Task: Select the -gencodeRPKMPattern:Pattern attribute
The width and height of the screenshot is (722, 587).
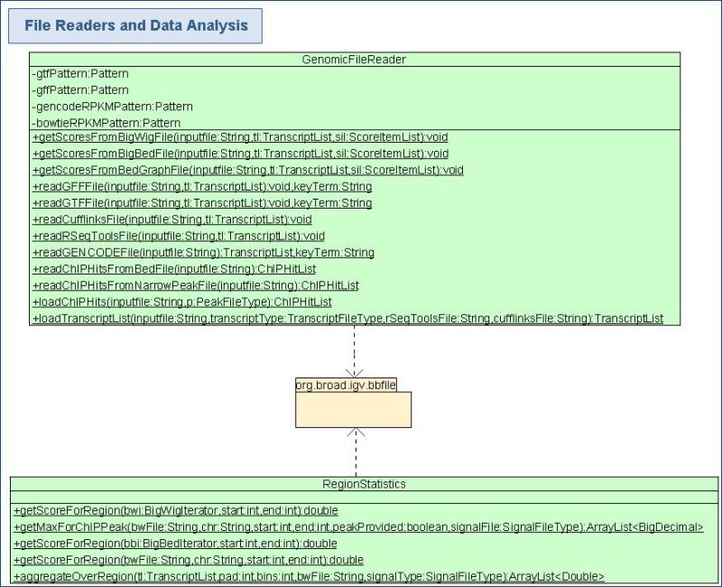Action: click(112, 107)
